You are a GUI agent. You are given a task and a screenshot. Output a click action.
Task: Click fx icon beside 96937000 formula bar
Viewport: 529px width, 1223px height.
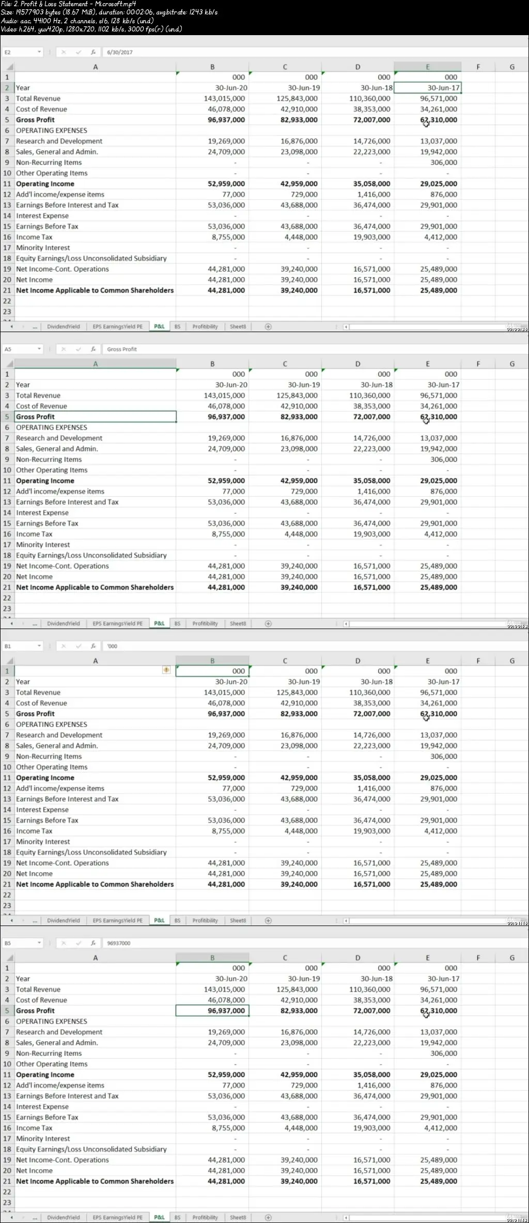[93, 943]
